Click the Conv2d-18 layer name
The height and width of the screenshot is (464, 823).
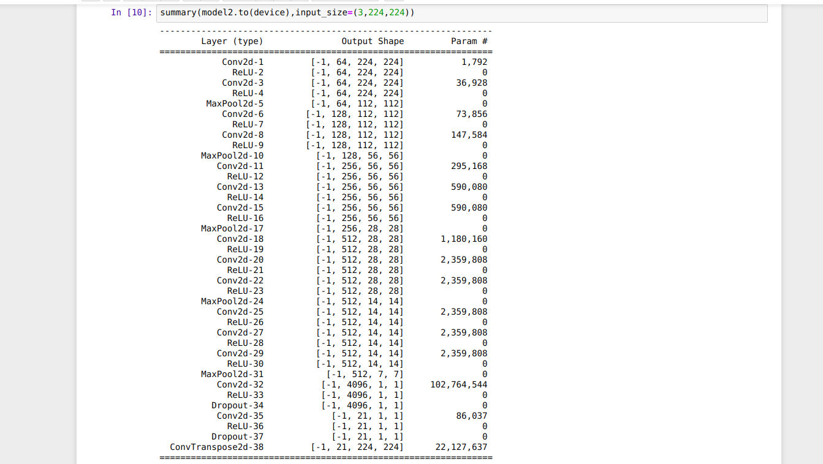coord(240,239)
